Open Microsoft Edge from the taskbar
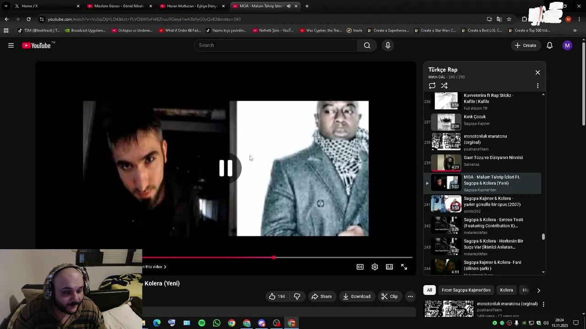Viewport: 586px width, 329px height. point(157,323)
